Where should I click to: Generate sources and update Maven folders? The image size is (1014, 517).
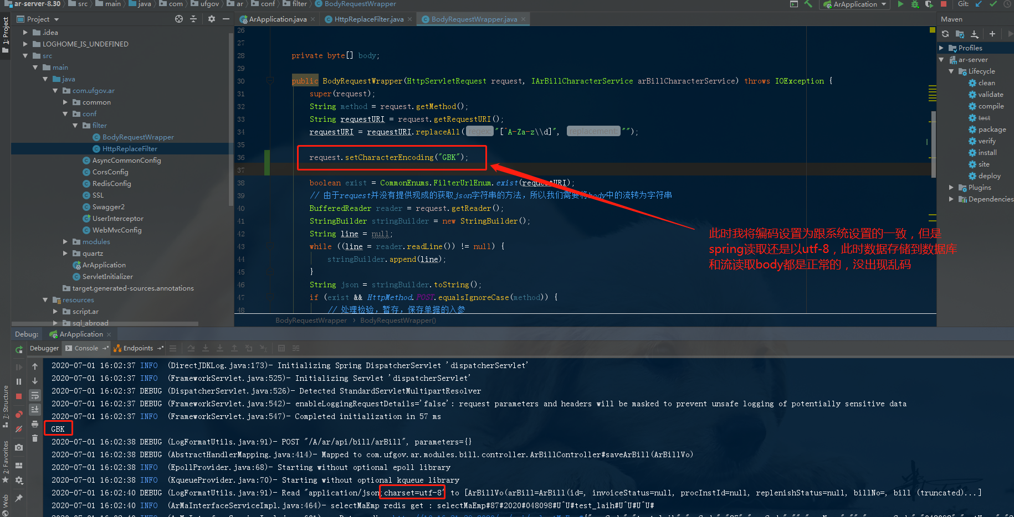960,34
